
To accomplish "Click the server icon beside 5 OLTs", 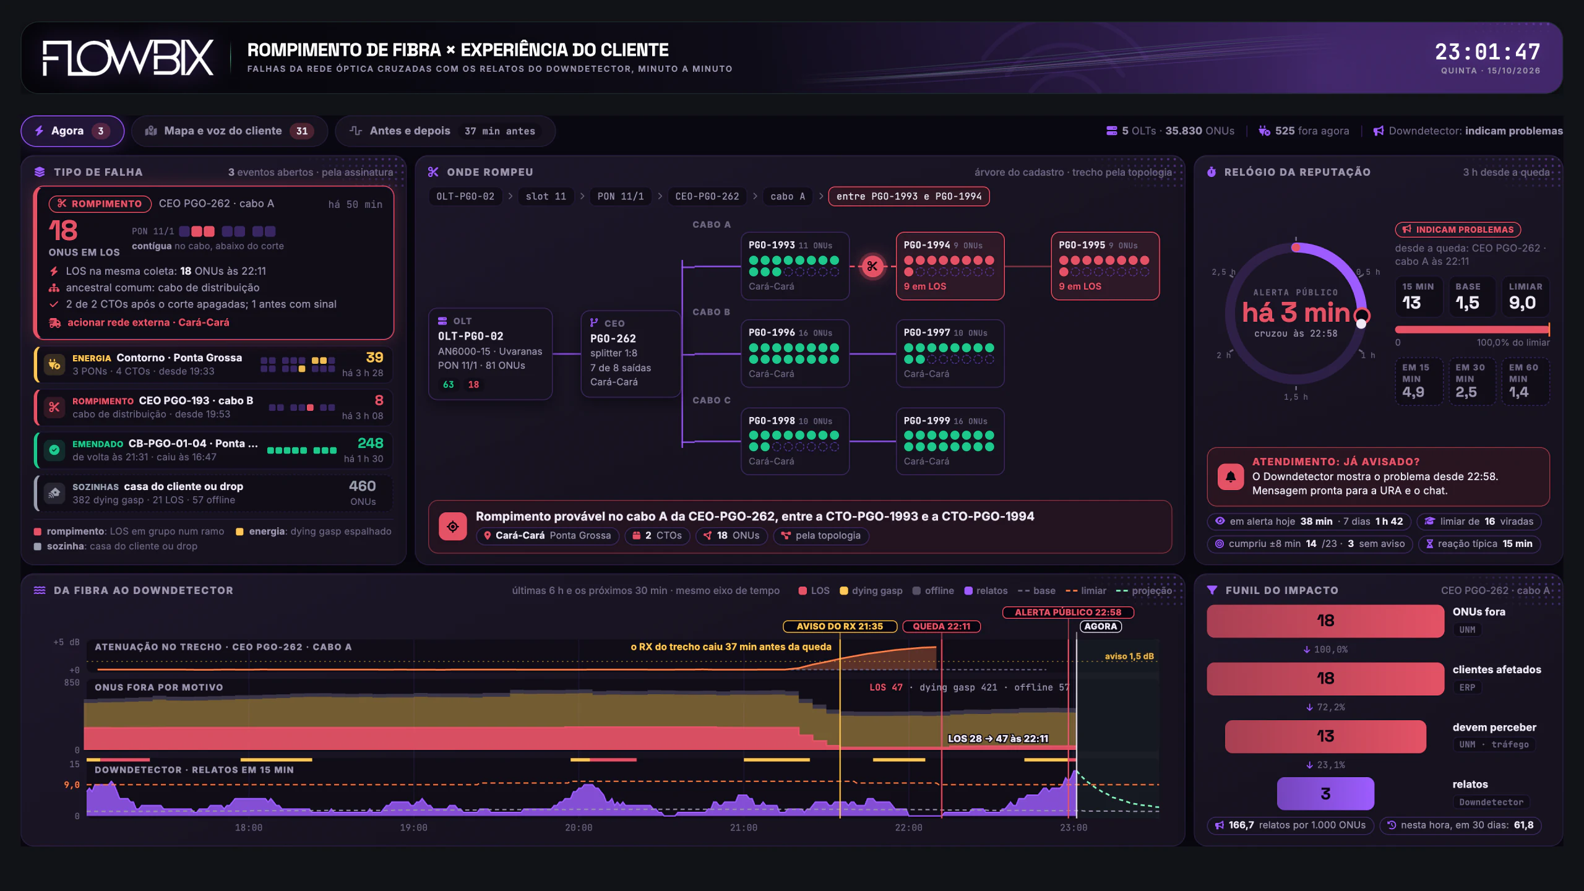I will [1112, 131].
